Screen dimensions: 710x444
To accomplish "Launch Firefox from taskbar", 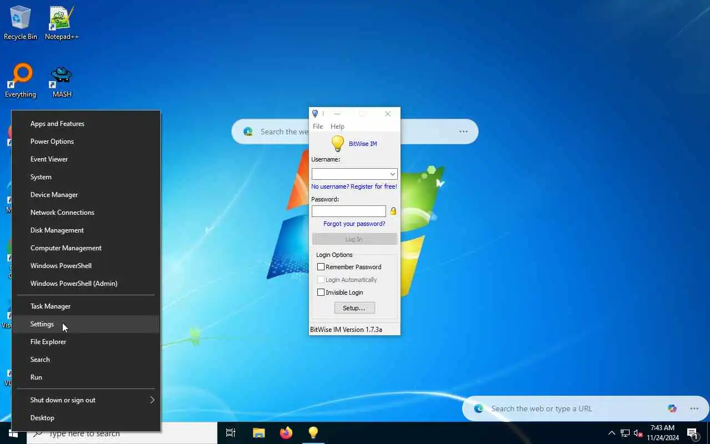I will click(286, 433).
